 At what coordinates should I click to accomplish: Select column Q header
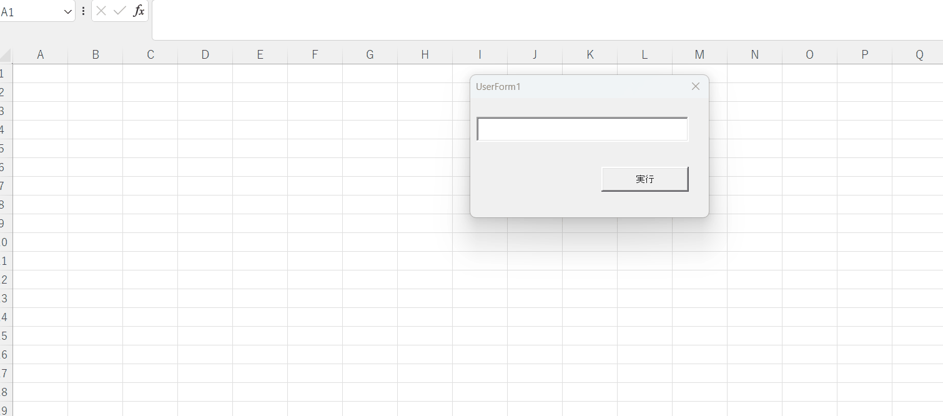point(918,54)
